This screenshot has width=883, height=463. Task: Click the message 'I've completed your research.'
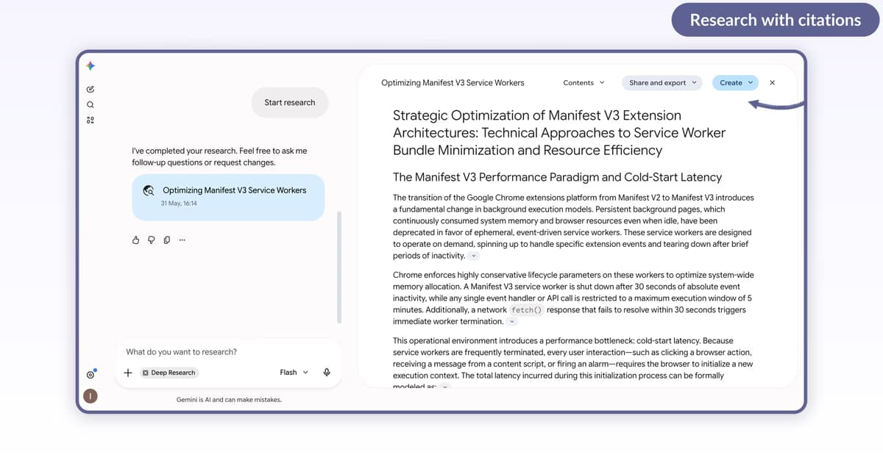(184, 151)
